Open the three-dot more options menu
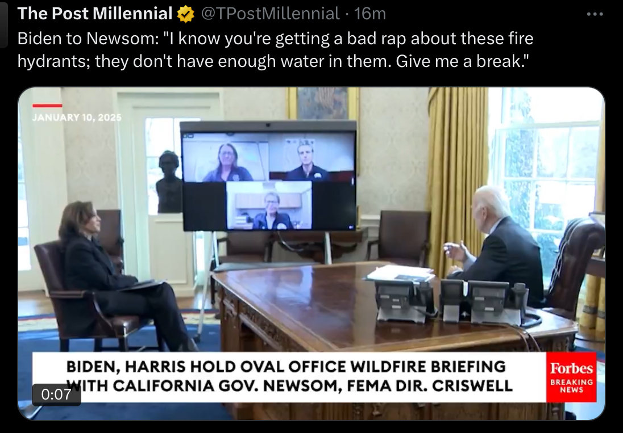The width and height of the screenshot is (623, 433). pyautogui.click(x=595, y=14)
